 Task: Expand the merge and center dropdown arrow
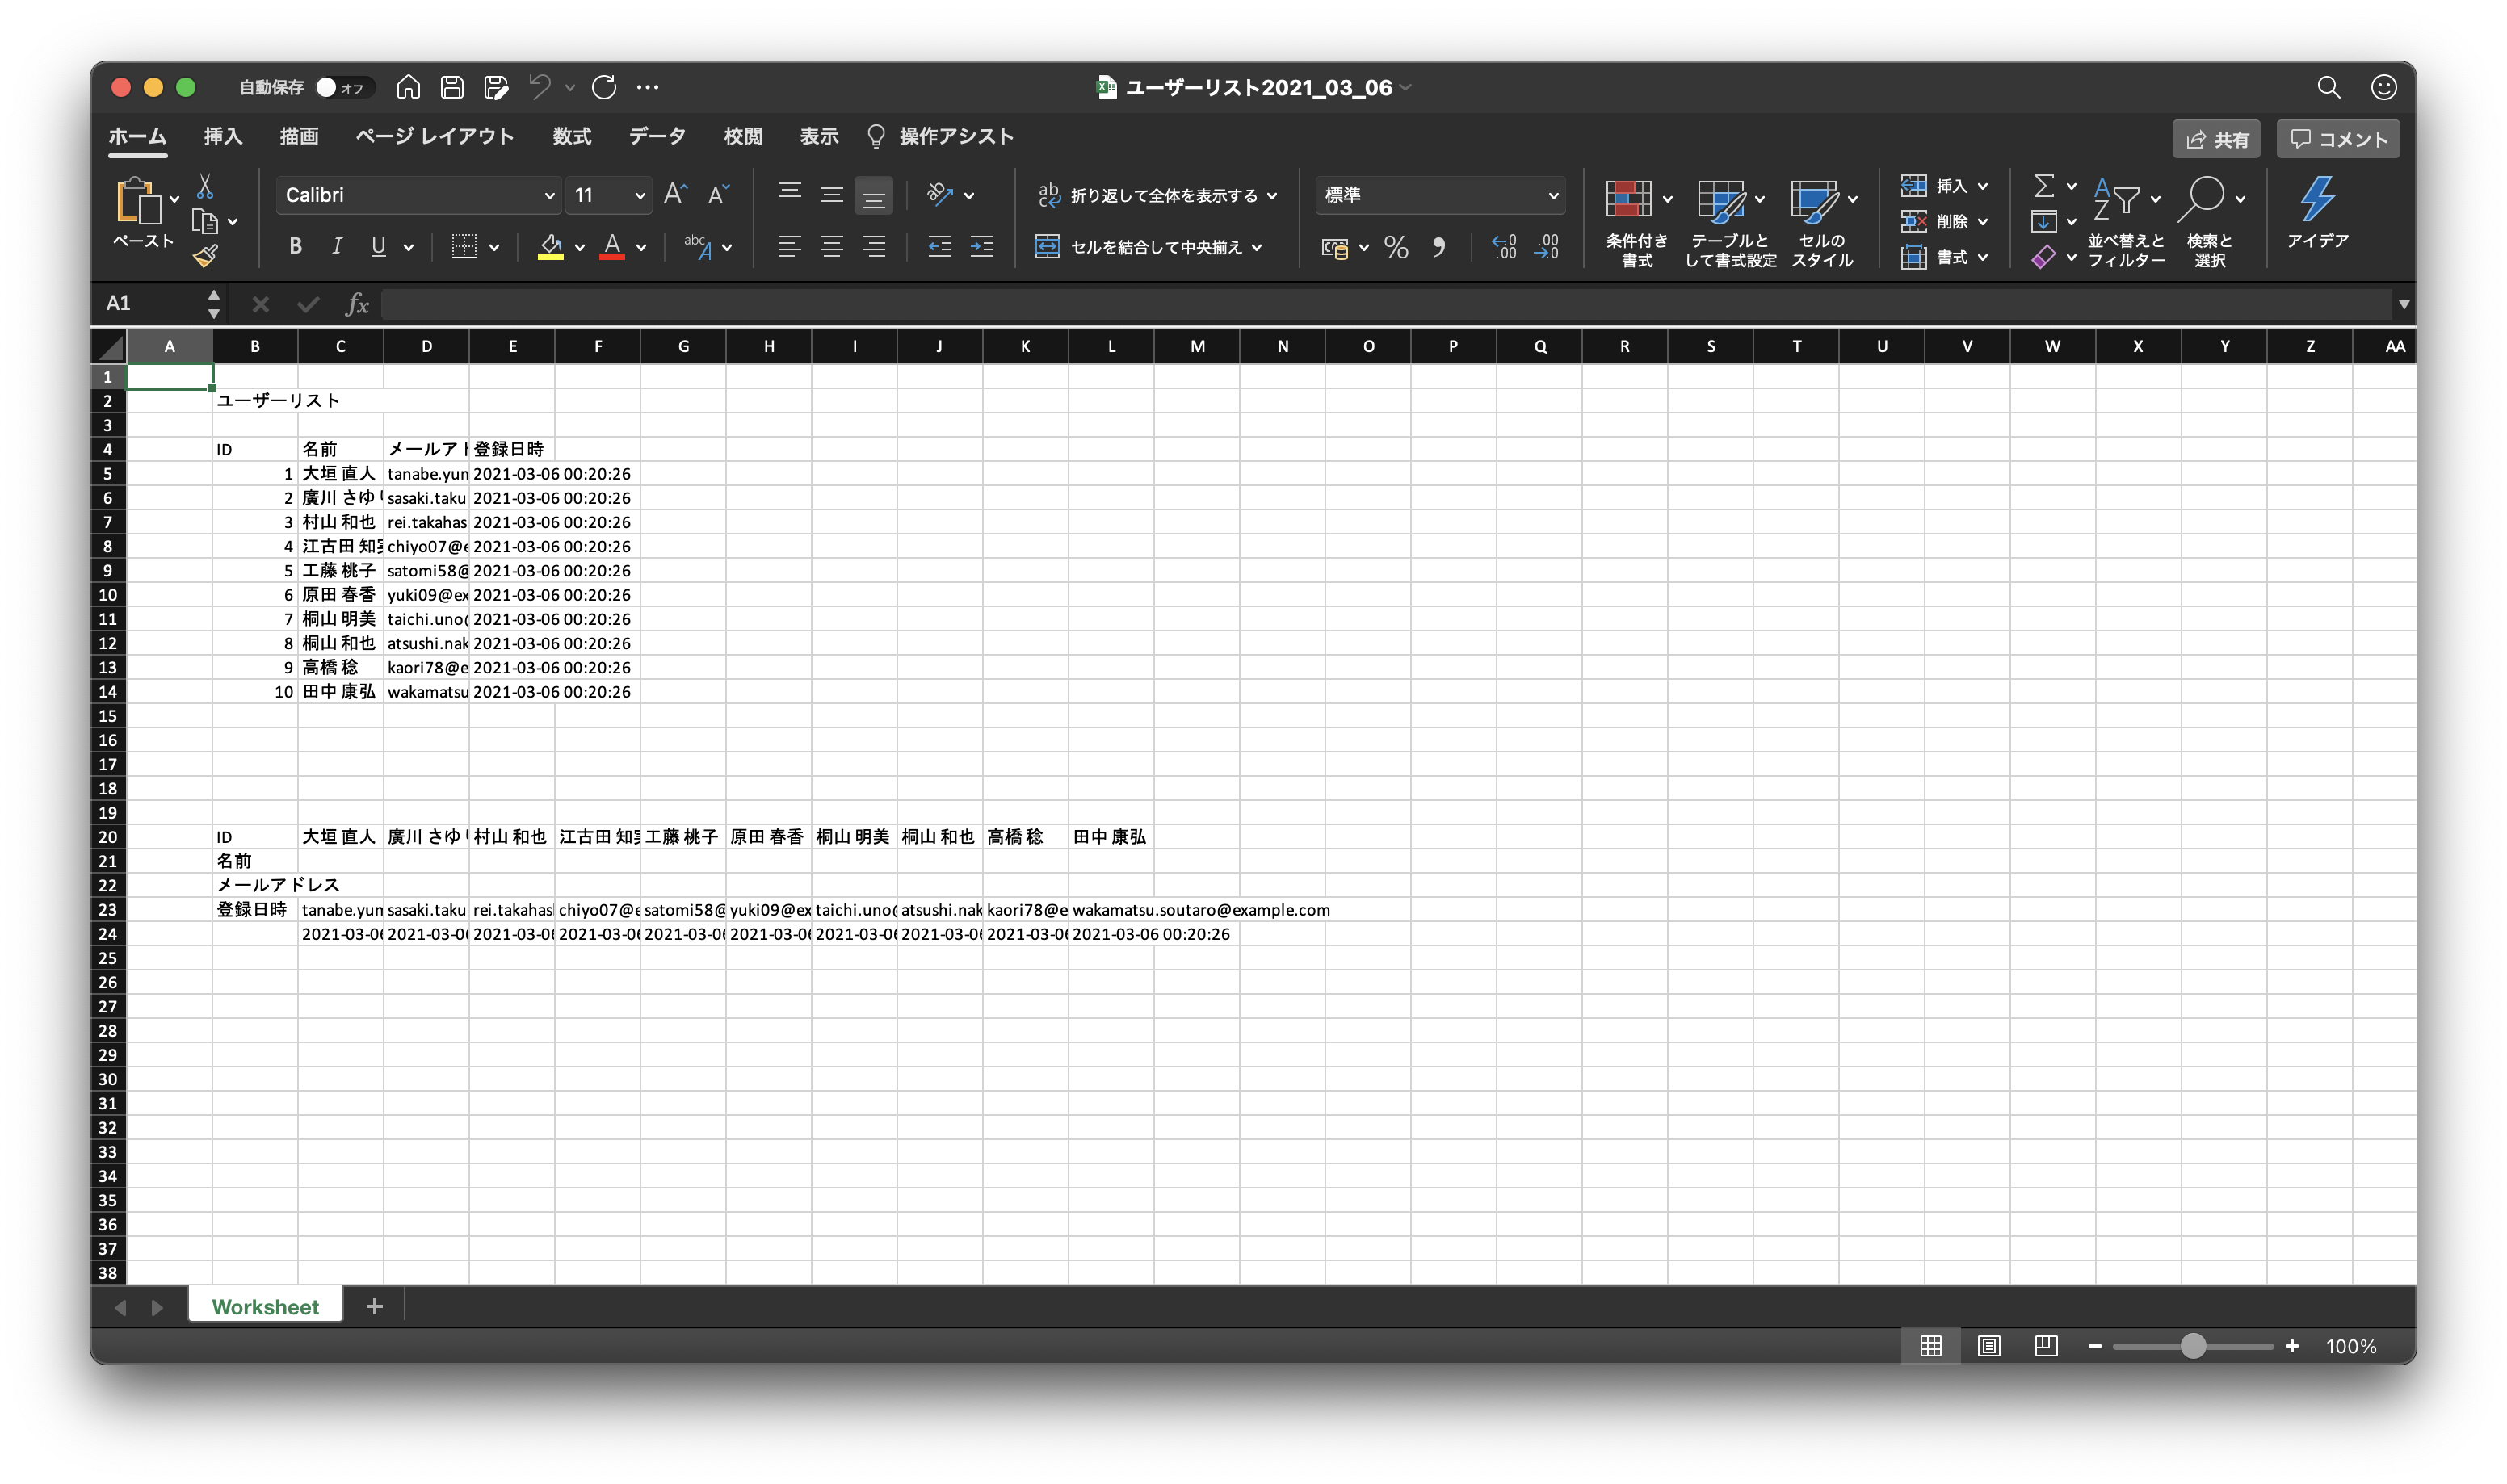point(1257,248)
